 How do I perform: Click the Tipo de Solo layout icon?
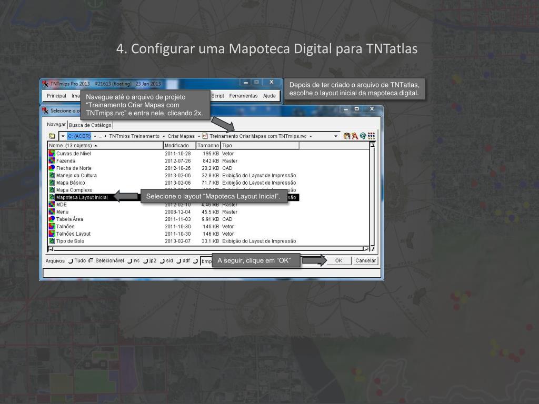coord(52,241)
